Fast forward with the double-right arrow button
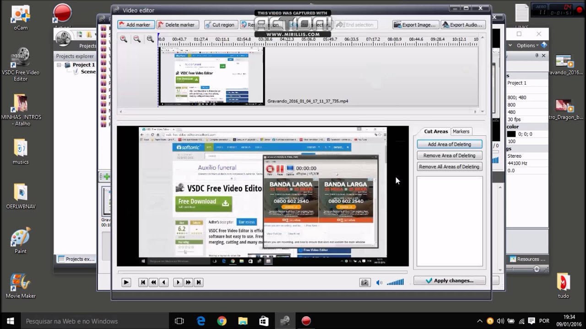 point(188,282)
